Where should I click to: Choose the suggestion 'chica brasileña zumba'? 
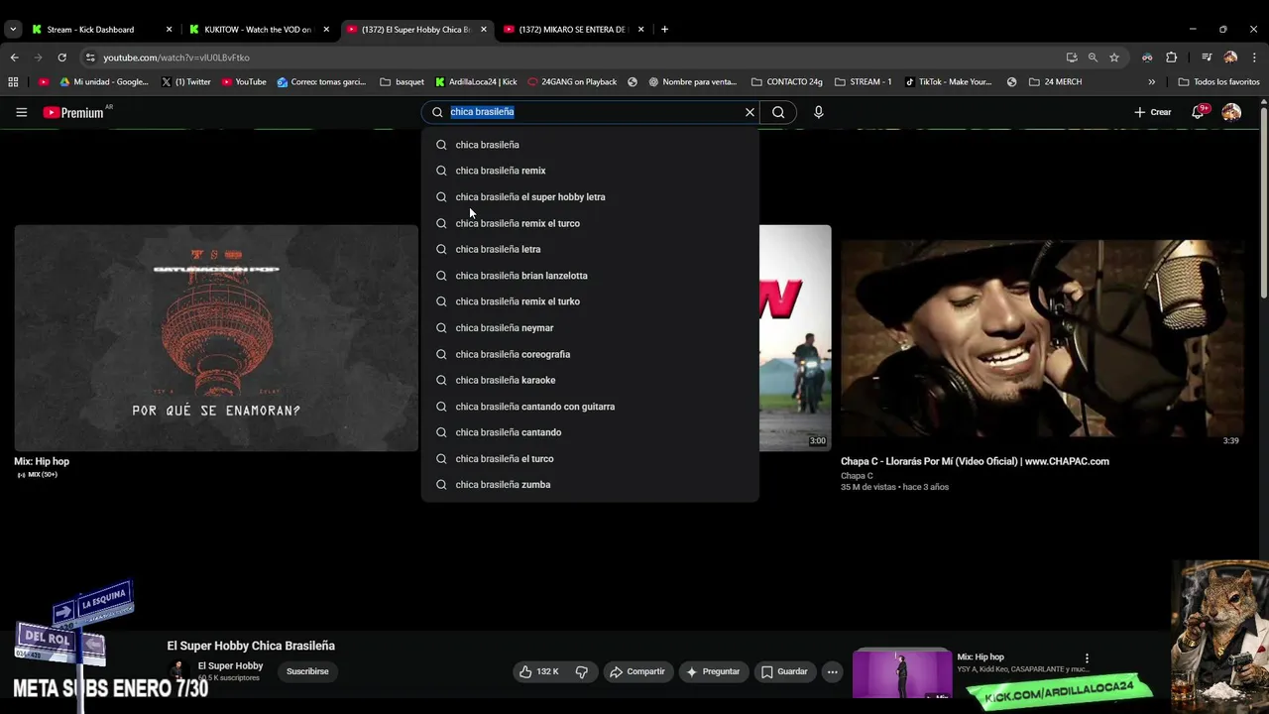pos(590,485)
